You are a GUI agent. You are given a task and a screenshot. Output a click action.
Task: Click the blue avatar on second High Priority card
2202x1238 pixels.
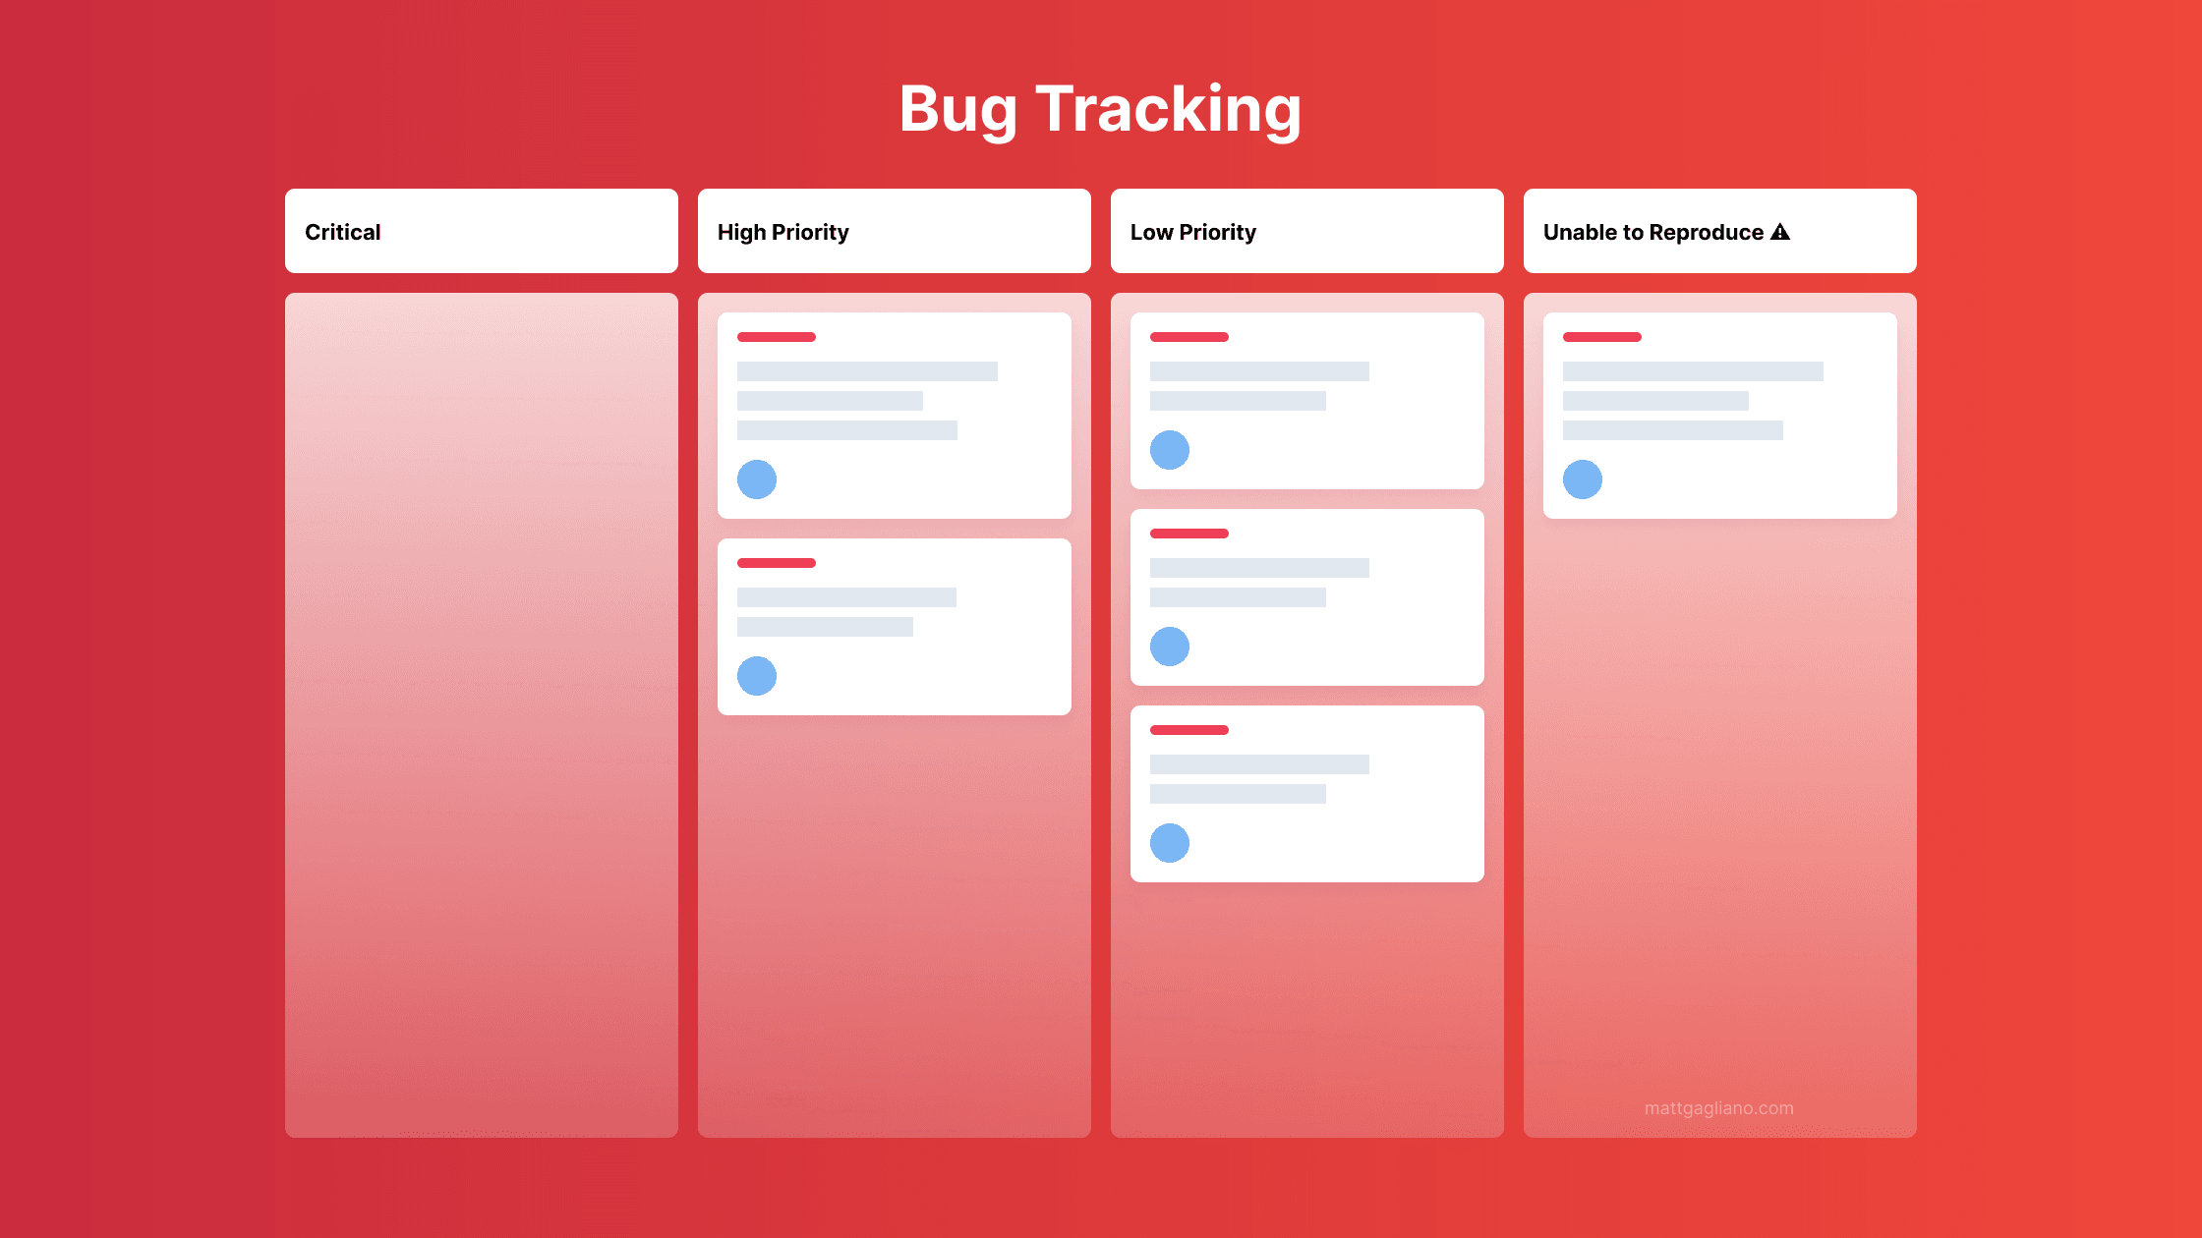[x=756, y=676]
